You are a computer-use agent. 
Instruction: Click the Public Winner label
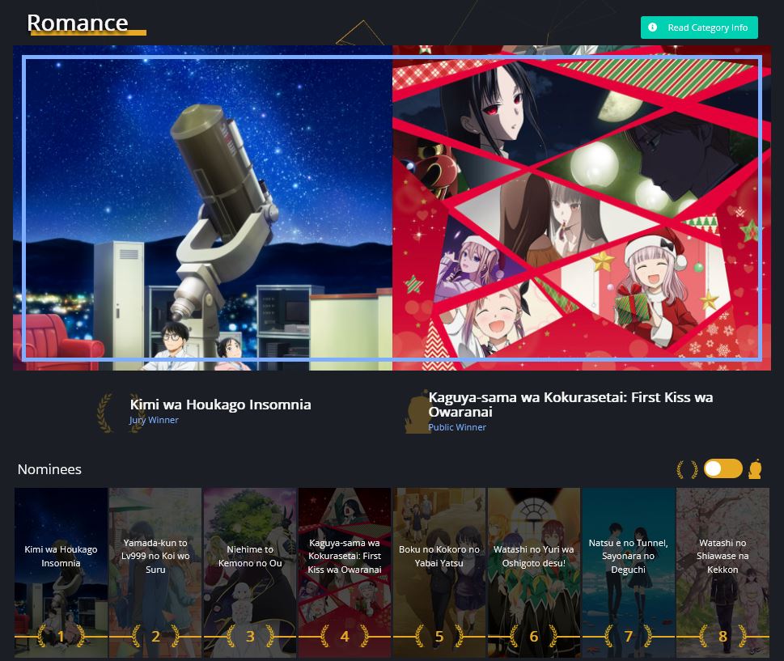click(x=457, y=427)
